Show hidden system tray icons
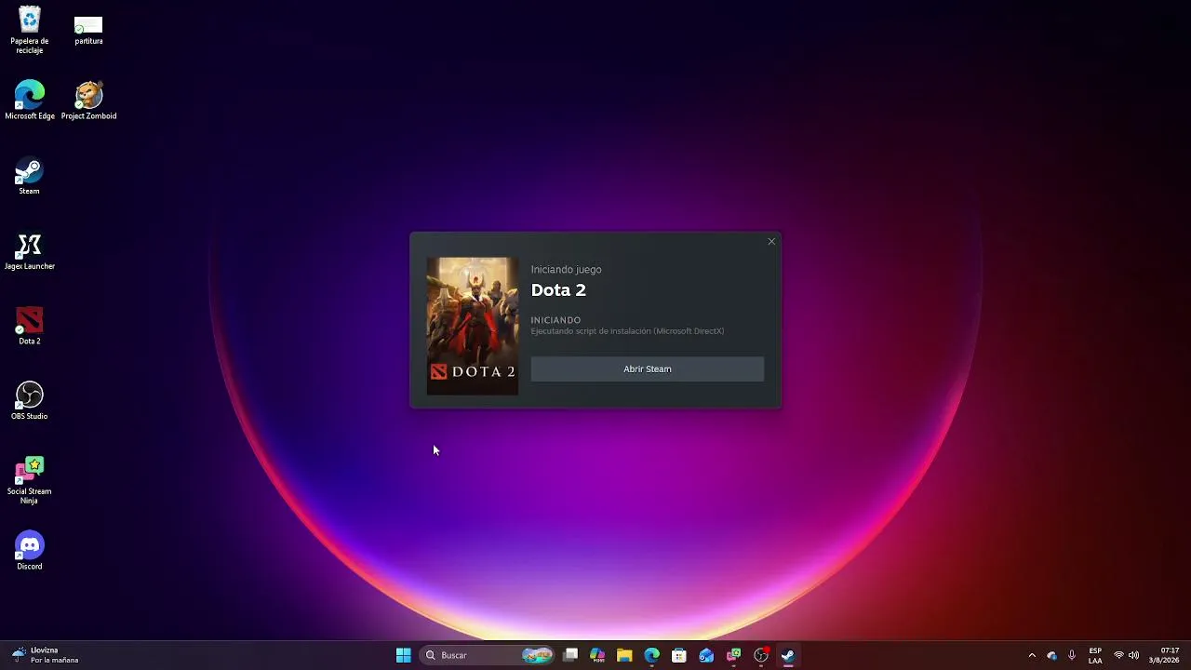The image size is (1191, 670). [x=1032, y=655]
